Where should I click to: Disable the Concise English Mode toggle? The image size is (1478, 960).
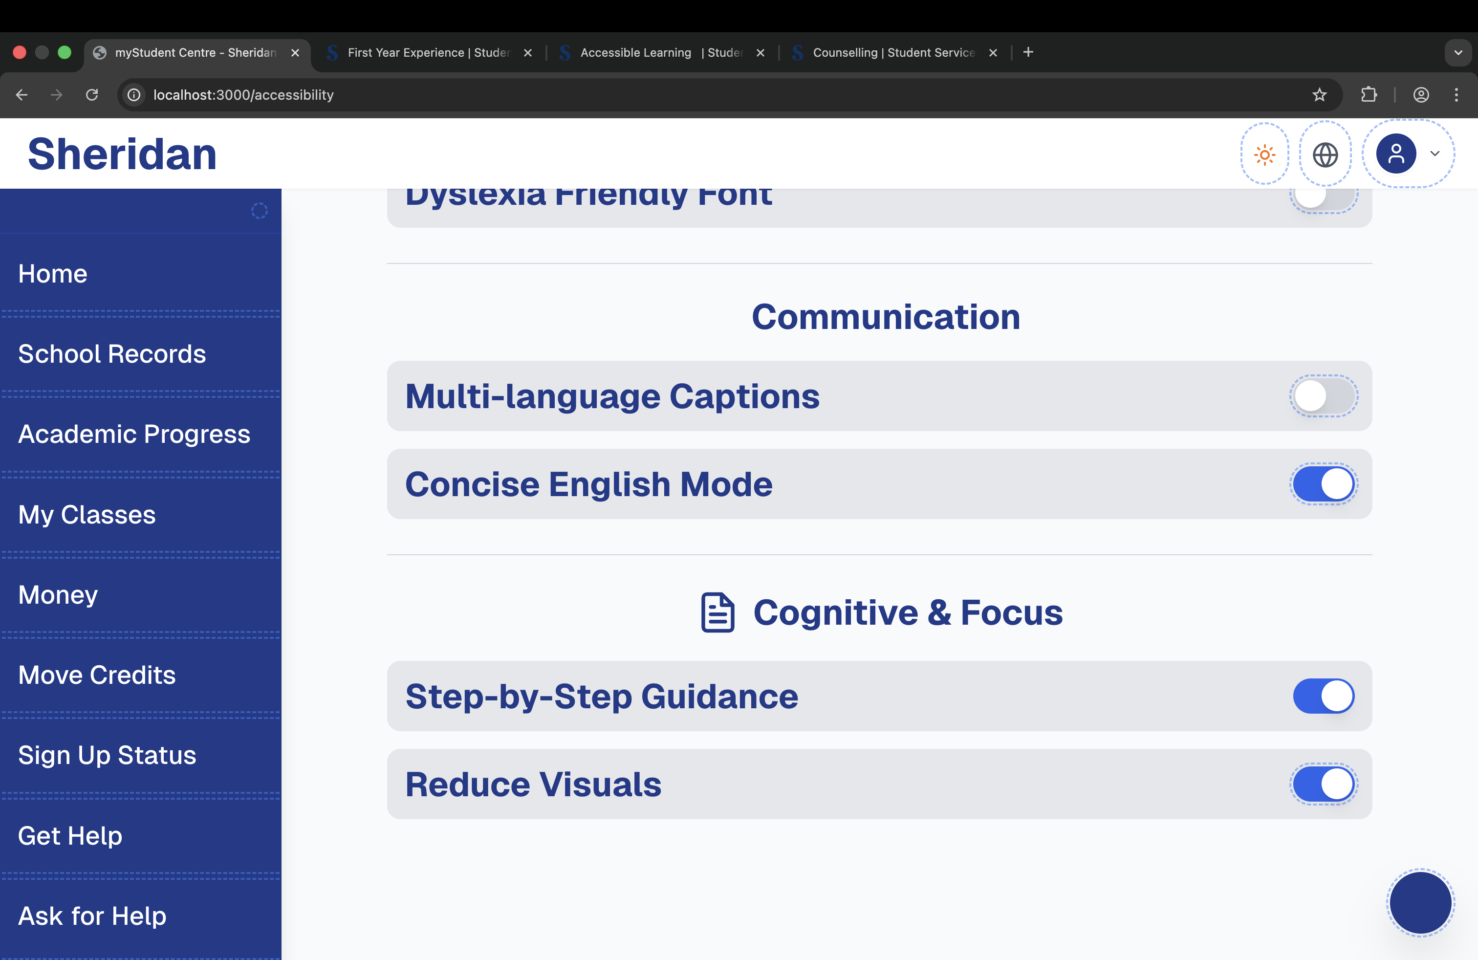point(1324,484)
